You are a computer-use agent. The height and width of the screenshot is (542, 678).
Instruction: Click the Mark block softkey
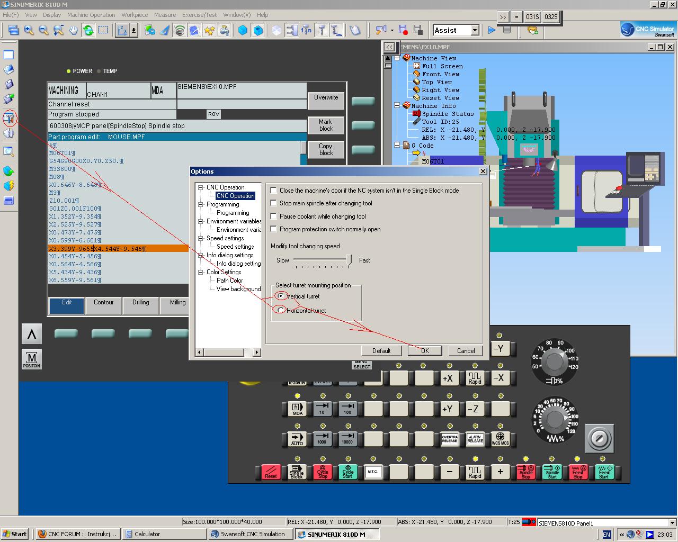pos(326,125)
